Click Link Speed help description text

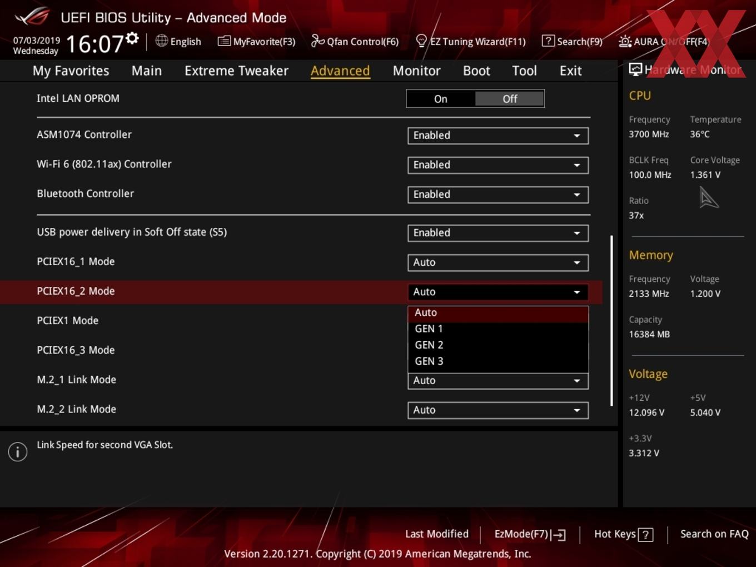[105, 445]
